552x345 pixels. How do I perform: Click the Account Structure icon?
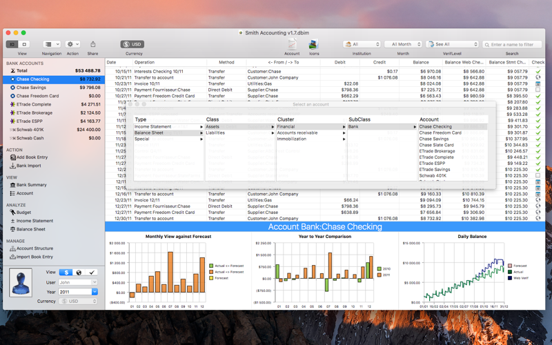tap(12, 248)
